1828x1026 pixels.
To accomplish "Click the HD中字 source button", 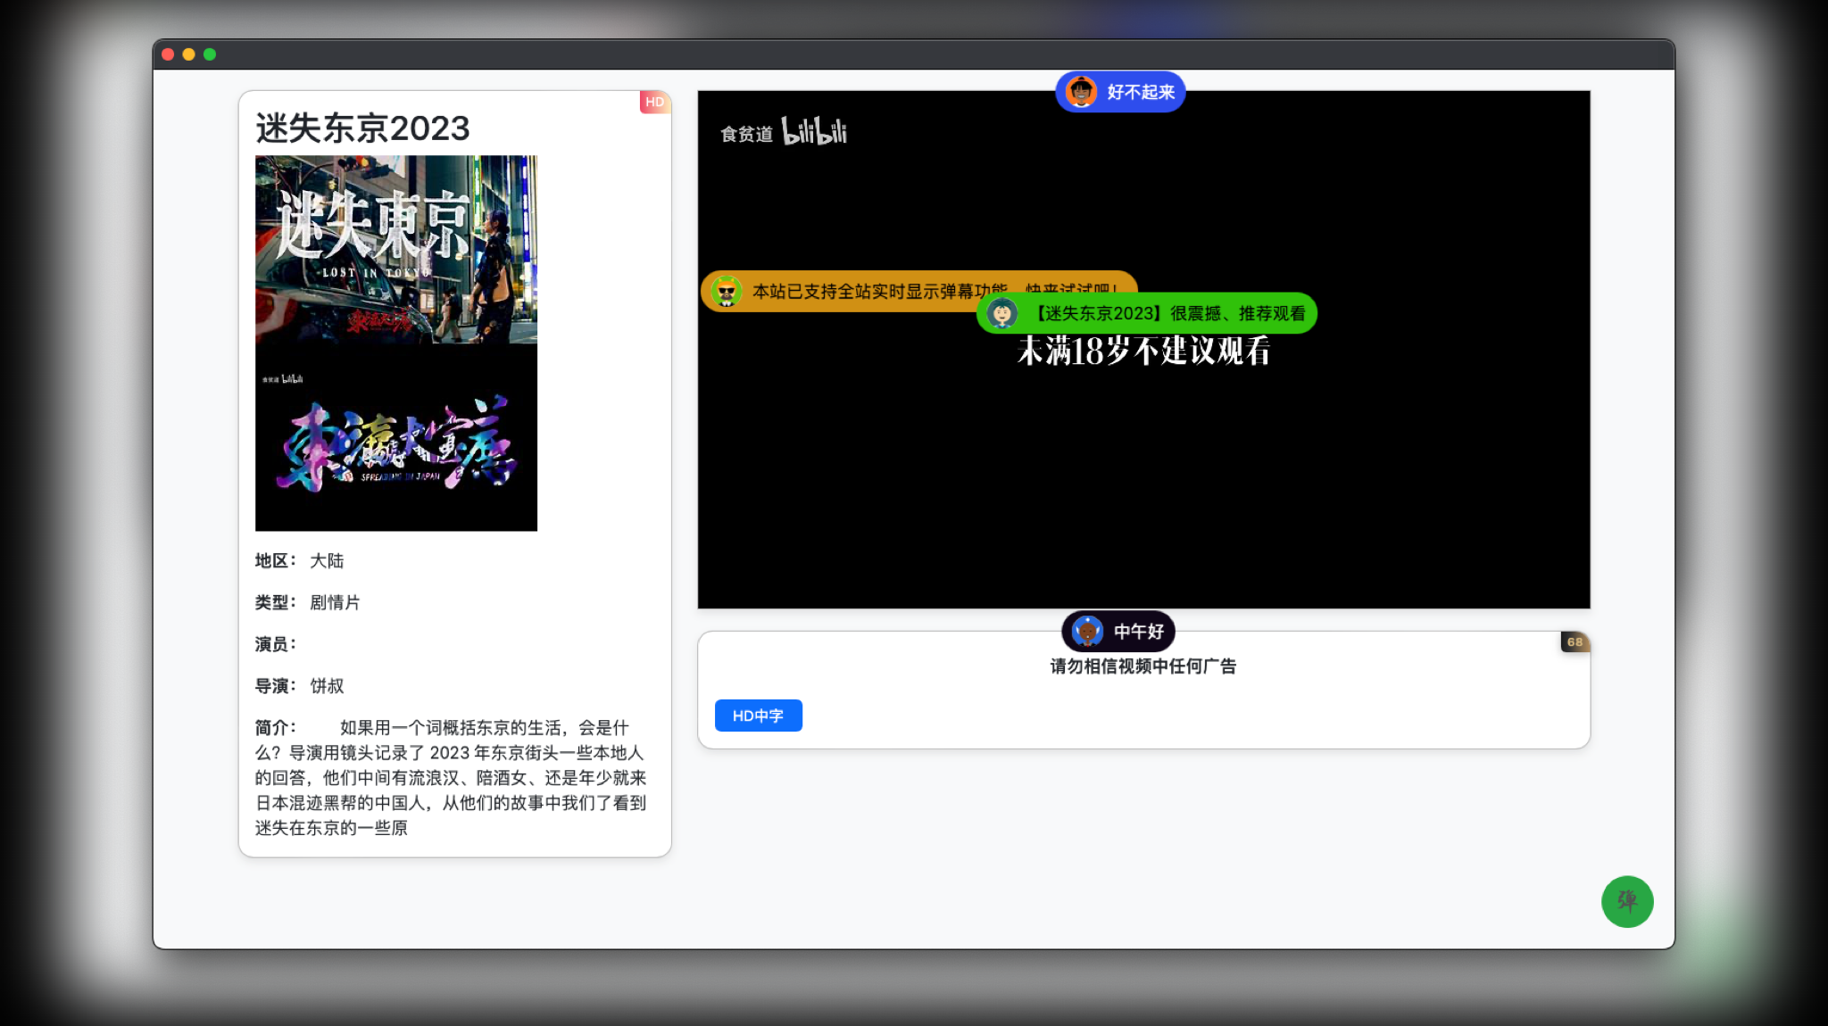I will click(x=758, y=716).
